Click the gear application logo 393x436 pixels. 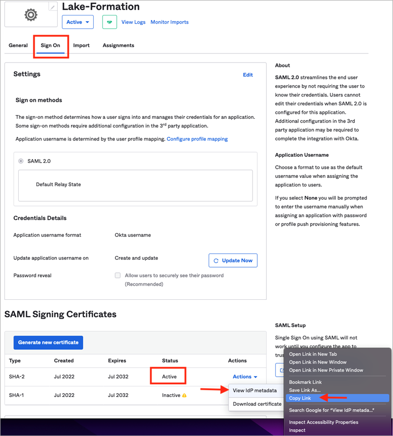click(x=31, y=15)
